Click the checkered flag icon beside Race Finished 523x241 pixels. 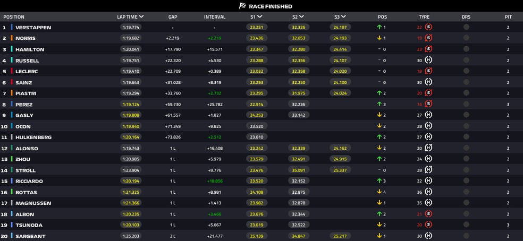pyautogui.click(x=242, y=6)
